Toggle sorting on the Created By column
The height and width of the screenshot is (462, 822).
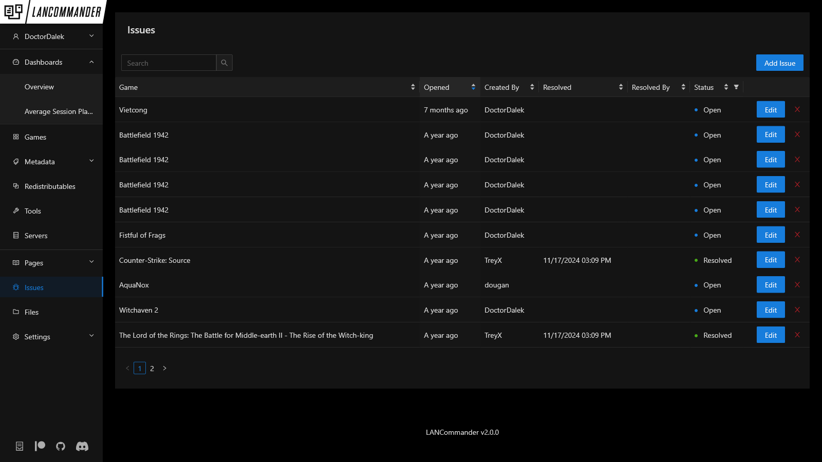tap(532, 87)
